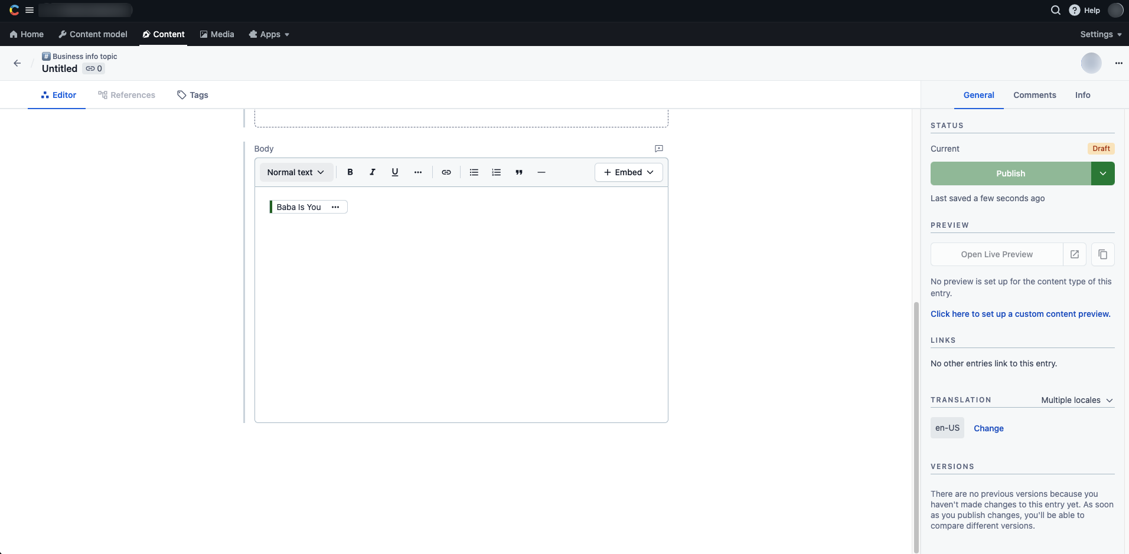Screen dimensions: 1129x554
Task: Insert a hyperlink
Action: tap(446, 172)
